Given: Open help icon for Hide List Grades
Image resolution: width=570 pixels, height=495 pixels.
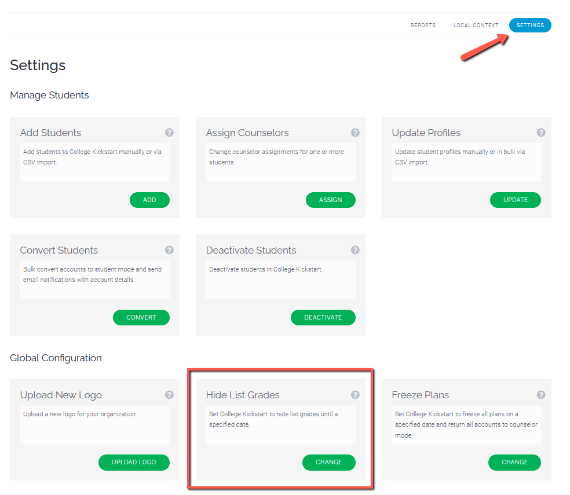Looking at the screenshot, I should pyautogui.click(x=355, y=395).
